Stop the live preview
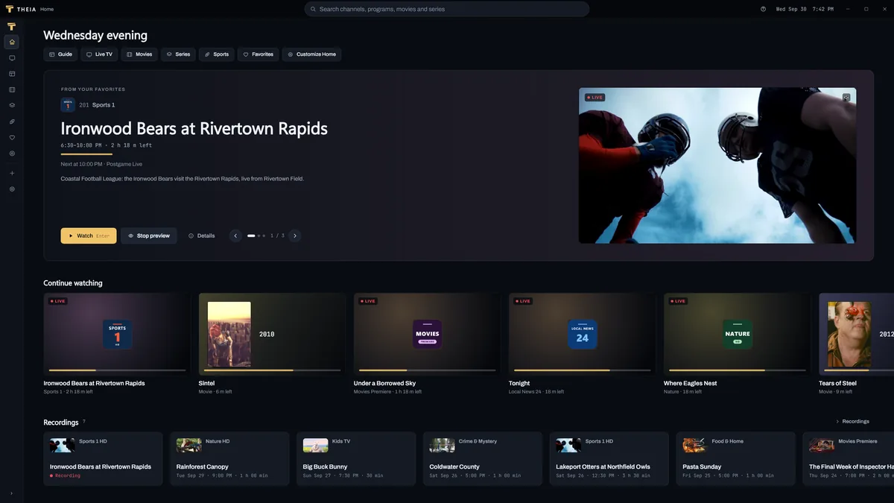 (x=149, y=235)
